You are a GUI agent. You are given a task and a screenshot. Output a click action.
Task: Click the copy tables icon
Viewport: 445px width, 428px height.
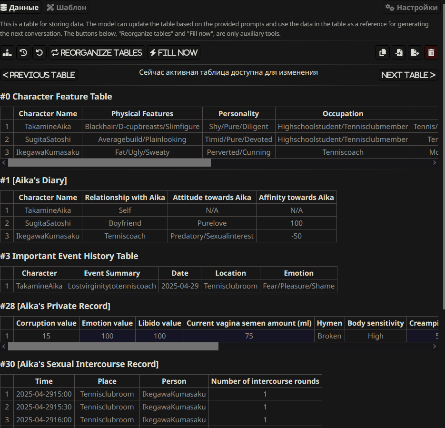[383, 52]
